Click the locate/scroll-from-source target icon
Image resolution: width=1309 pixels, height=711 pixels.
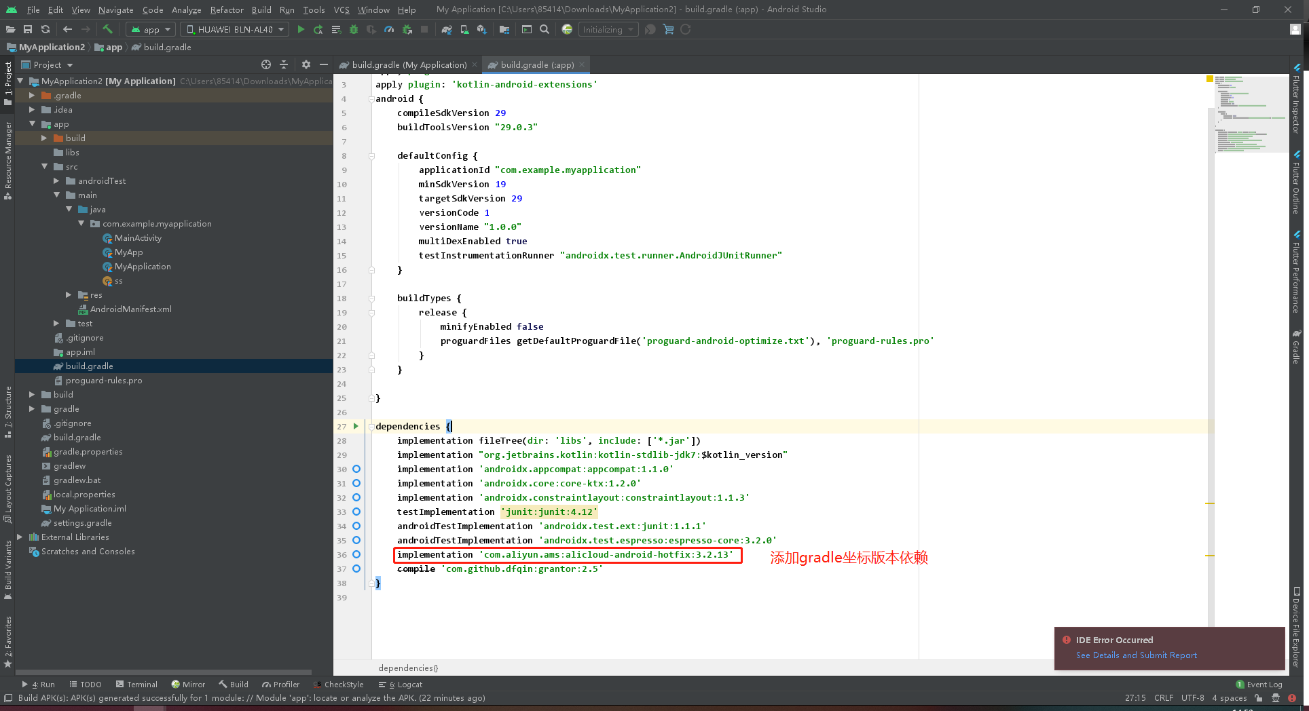coord(266,64)
